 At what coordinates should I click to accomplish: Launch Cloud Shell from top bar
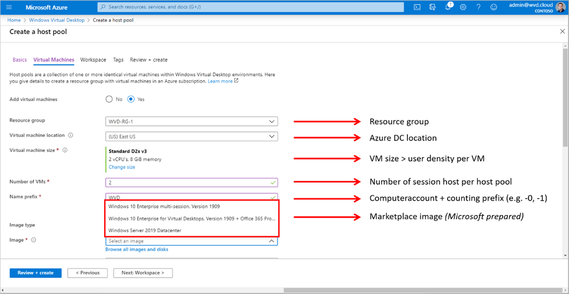(417, 7)
